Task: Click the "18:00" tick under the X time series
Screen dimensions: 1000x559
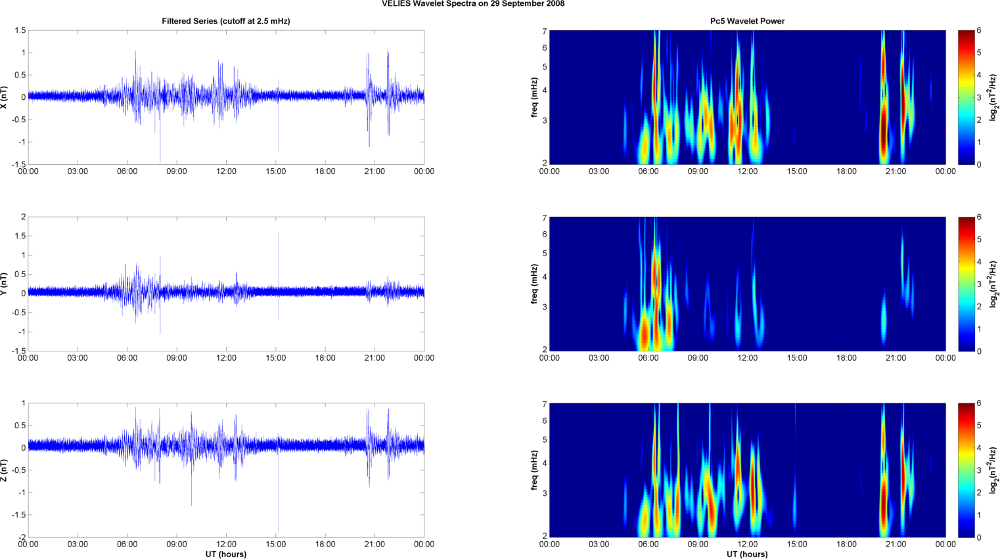Action: coord(325,171)
